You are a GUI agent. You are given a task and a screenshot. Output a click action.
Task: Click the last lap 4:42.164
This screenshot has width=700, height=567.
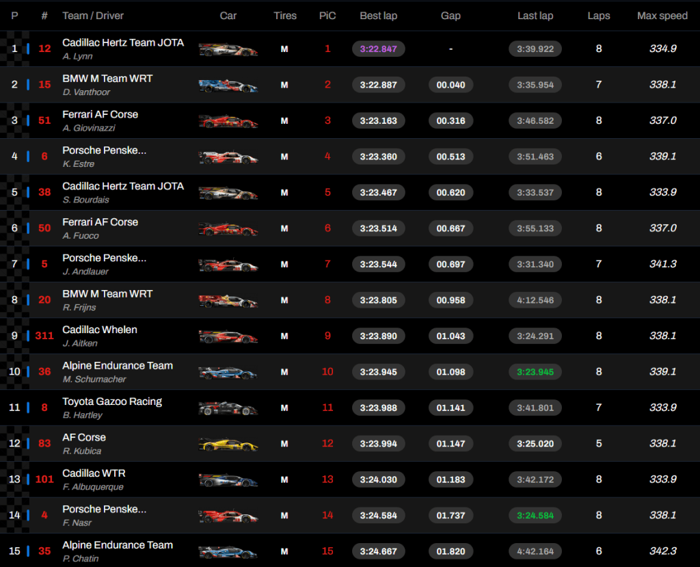tap(535, 551)
